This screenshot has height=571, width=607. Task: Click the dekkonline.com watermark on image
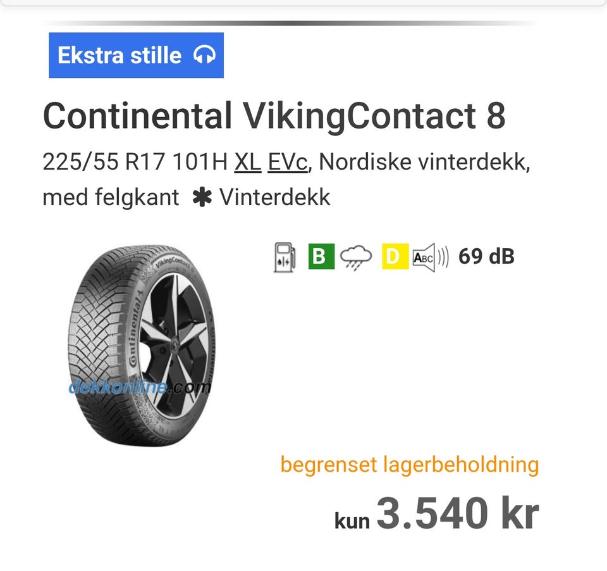[x=139, y=386]
